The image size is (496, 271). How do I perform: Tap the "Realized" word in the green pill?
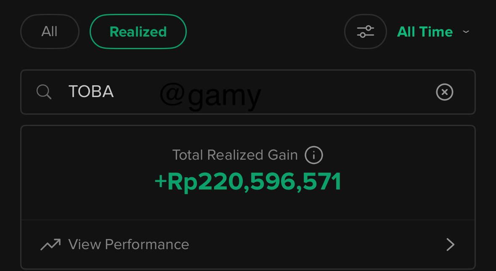click(138, 32)
